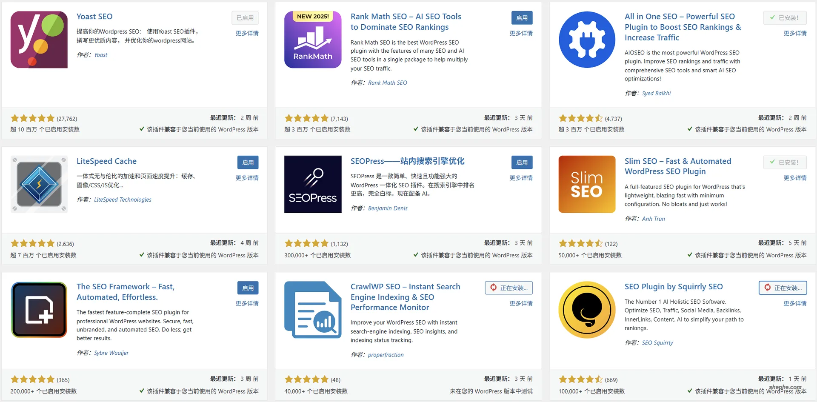Enable the SEOPress plugin
This screenshot has width=817, height=402.
(522, 163)
